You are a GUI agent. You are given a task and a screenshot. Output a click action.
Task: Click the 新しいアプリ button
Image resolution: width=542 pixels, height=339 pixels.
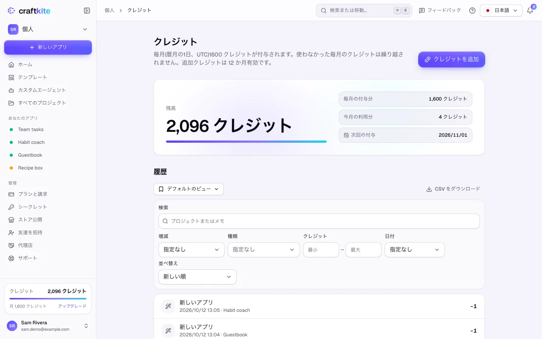48,47
